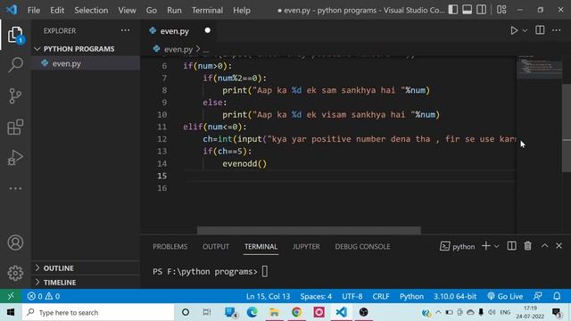Viewport: 571px width, 321px height.
Task: Split the editor right
Action: (x=540, y=30)
